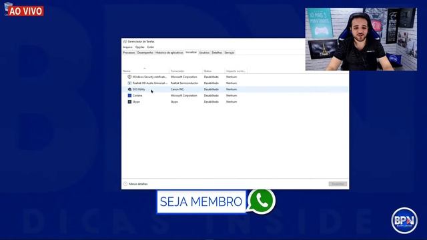Sort by Impacto na inicialização column header
The height and width of the screenshot is (240, 427).
pos(236,71)
